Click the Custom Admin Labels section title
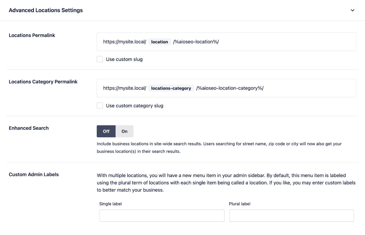The image size is (365, 235). click(x=34, y=175)
